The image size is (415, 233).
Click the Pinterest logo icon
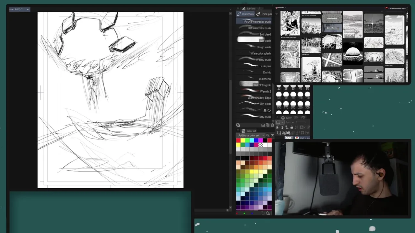(x=277, y=7)
